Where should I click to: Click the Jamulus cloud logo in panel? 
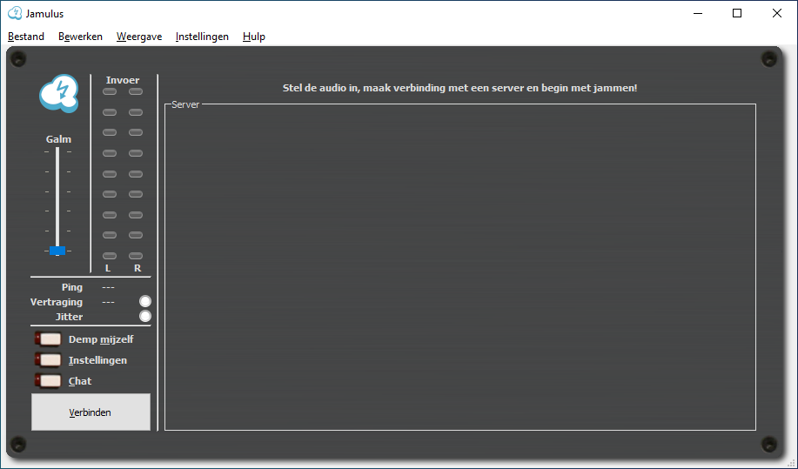[x=59, y=94]
